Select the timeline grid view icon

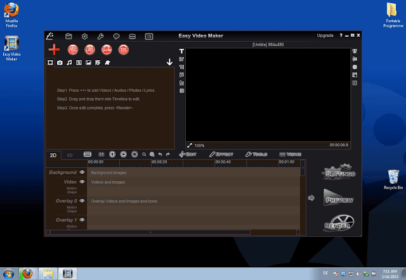click(101, 155)
